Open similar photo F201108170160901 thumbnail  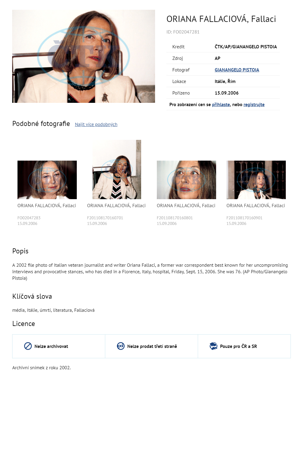coord(256,180)
